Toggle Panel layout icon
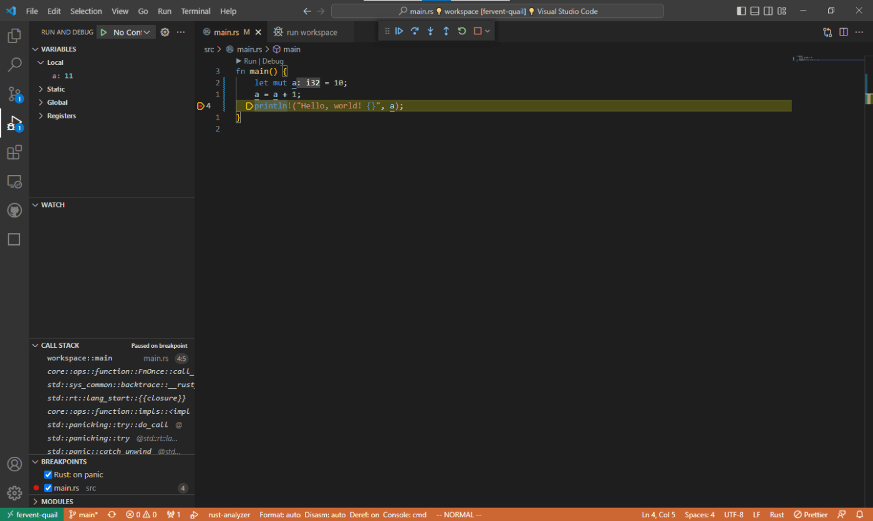The height and width of the screenshot is (521, 873). tap(755, 11)
